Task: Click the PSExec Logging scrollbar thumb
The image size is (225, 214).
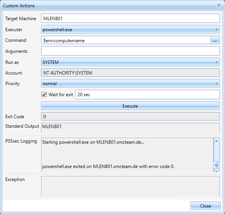Action: (216, 165)
